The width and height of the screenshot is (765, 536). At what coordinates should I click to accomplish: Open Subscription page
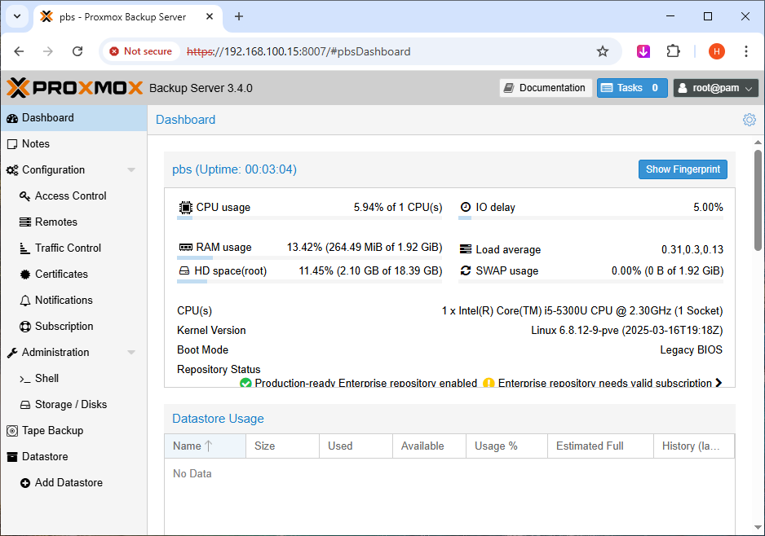pos(73,327)
